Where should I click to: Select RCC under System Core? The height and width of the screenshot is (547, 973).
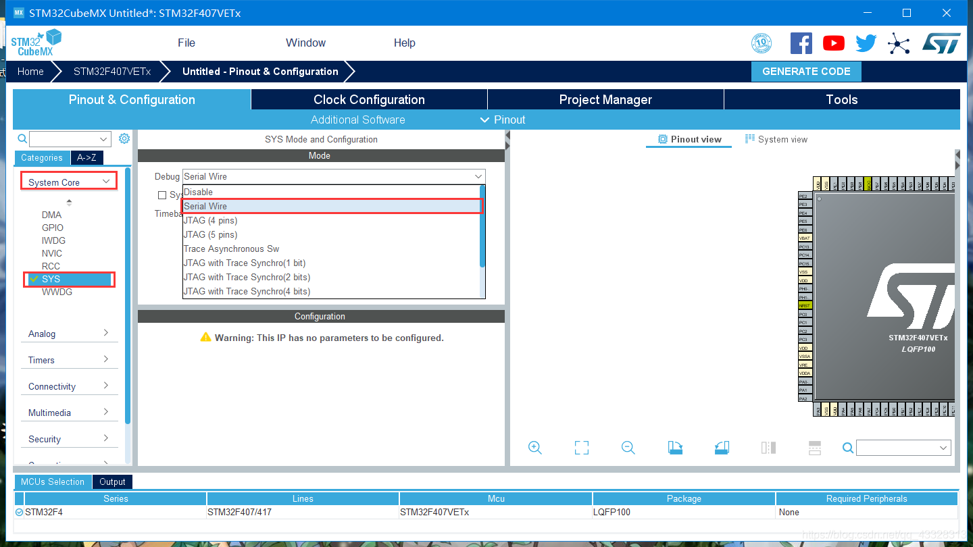point(51,266)
